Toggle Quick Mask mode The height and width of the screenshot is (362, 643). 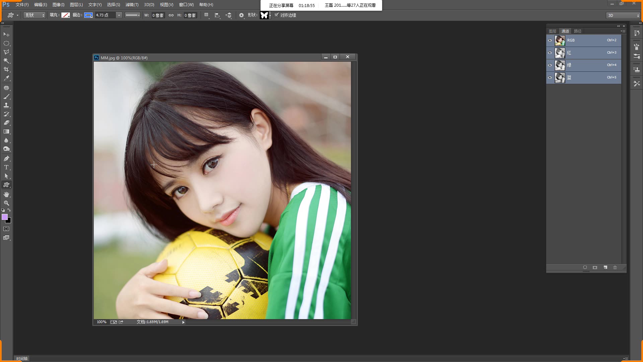tap(6, 229)
